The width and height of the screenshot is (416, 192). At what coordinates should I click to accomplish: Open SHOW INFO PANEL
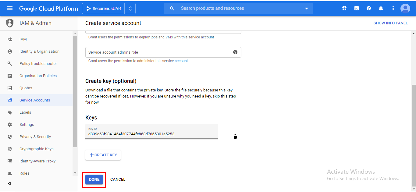coord(390,23)
